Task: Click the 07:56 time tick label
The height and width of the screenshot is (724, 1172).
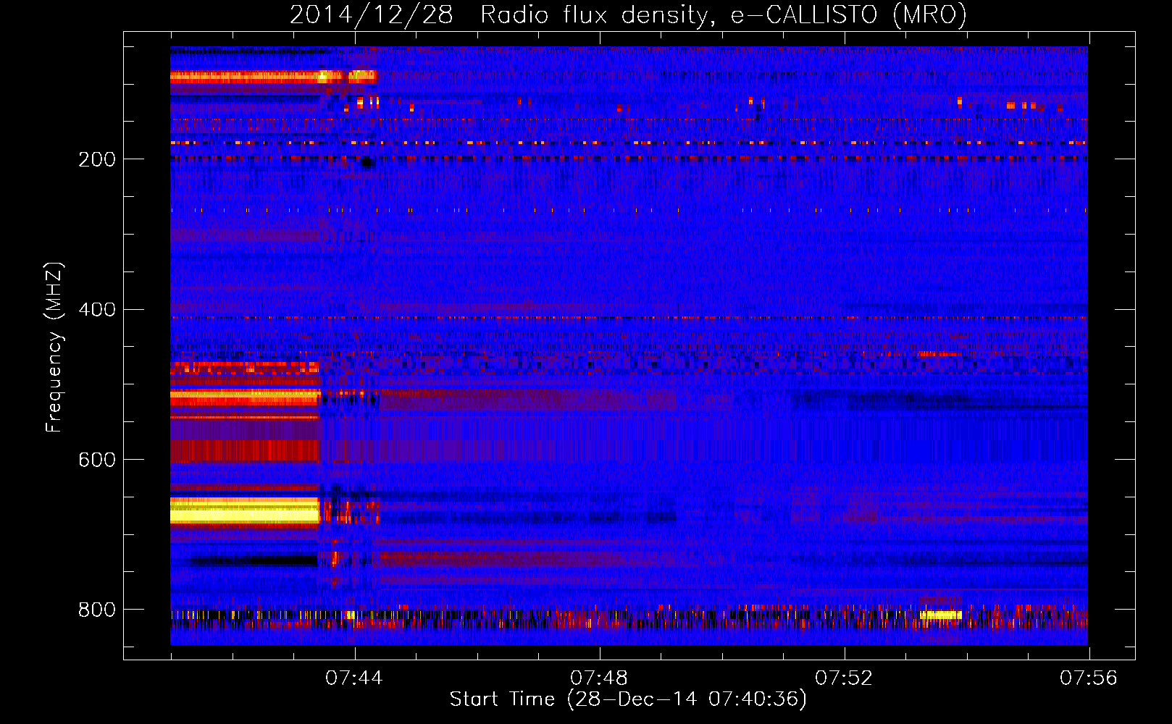Action: (x=1089, y=678)
